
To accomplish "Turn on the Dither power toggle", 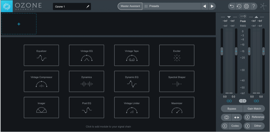I will 247,126.
